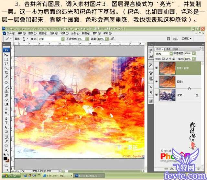Open the 滤镜 menu

[65, 33]
